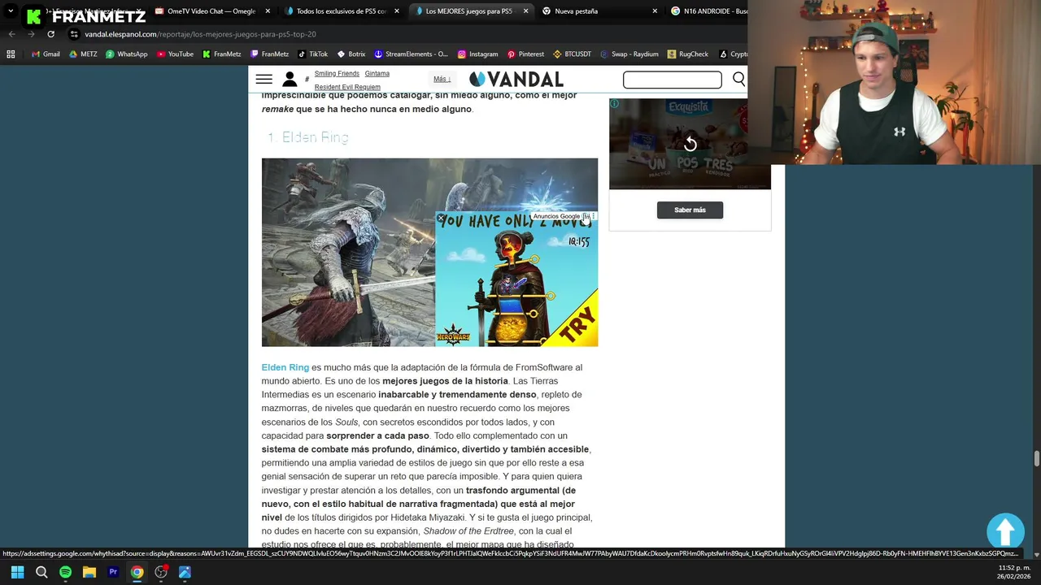Expand the Chrome tab search dropdown

(10, 11)
